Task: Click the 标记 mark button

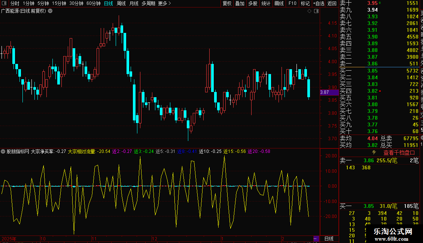Action: pos(305,3)
